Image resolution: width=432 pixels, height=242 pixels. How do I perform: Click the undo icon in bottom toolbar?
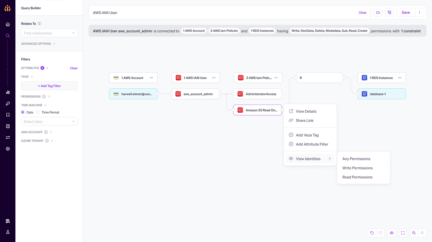(x=372, y=233)
